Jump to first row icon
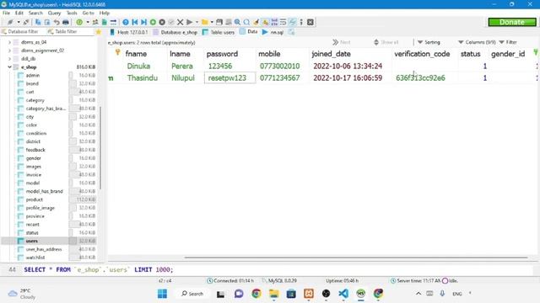The image size is (540, 303). pyautogui.click(x=135, y=23)
